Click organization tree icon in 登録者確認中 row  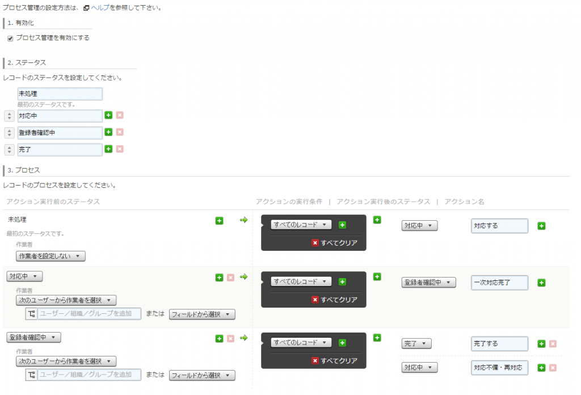[x=32, y=375]
